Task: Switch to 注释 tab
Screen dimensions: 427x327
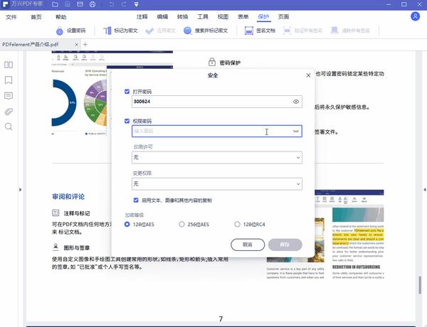Action: pos(142,17)
